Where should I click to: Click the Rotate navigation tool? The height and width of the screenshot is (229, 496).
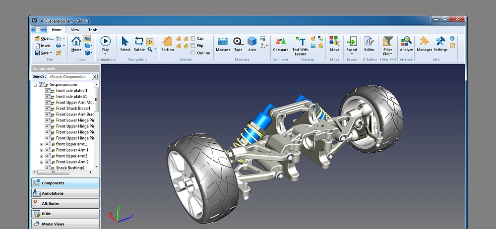139,43
